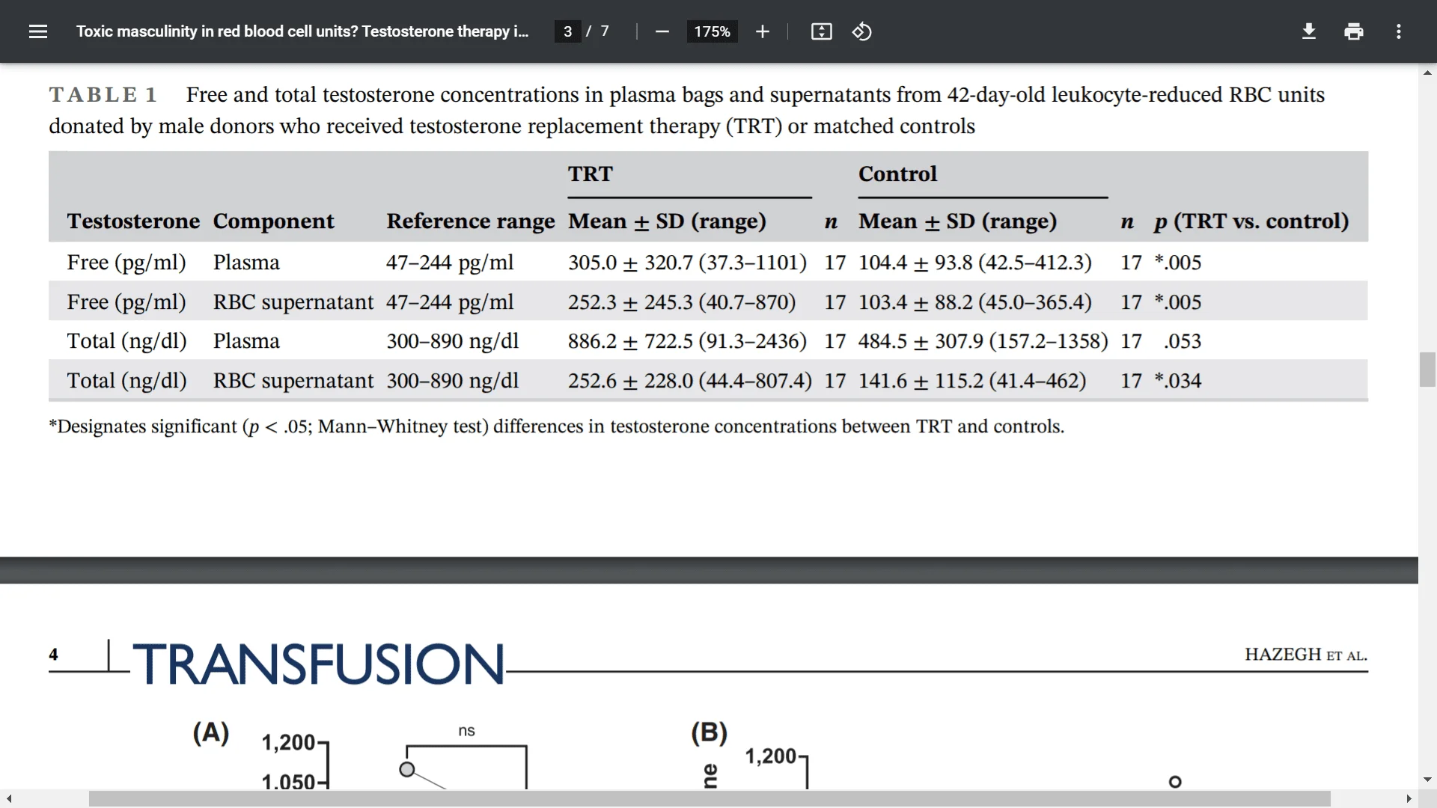
Task: Click the TABLE 1 label
Action: (x=103, y=95)
